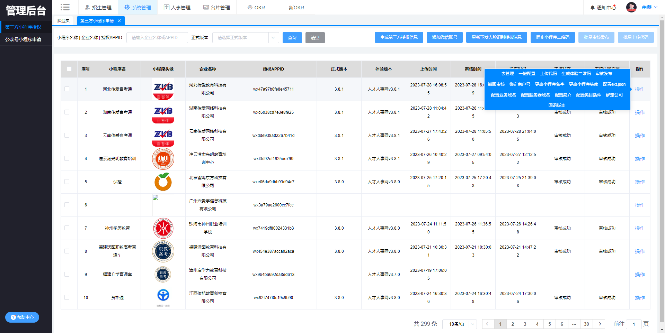The width and height of the screenshot is (665, 333).
Task: Toggle the select-all header checkbox
Action: [x=69, y=69]
